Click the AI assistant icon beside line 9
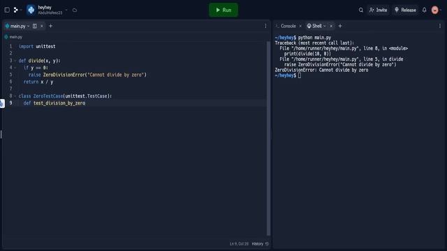This screenshot has height=251, width=447. [x=2, y=103]
